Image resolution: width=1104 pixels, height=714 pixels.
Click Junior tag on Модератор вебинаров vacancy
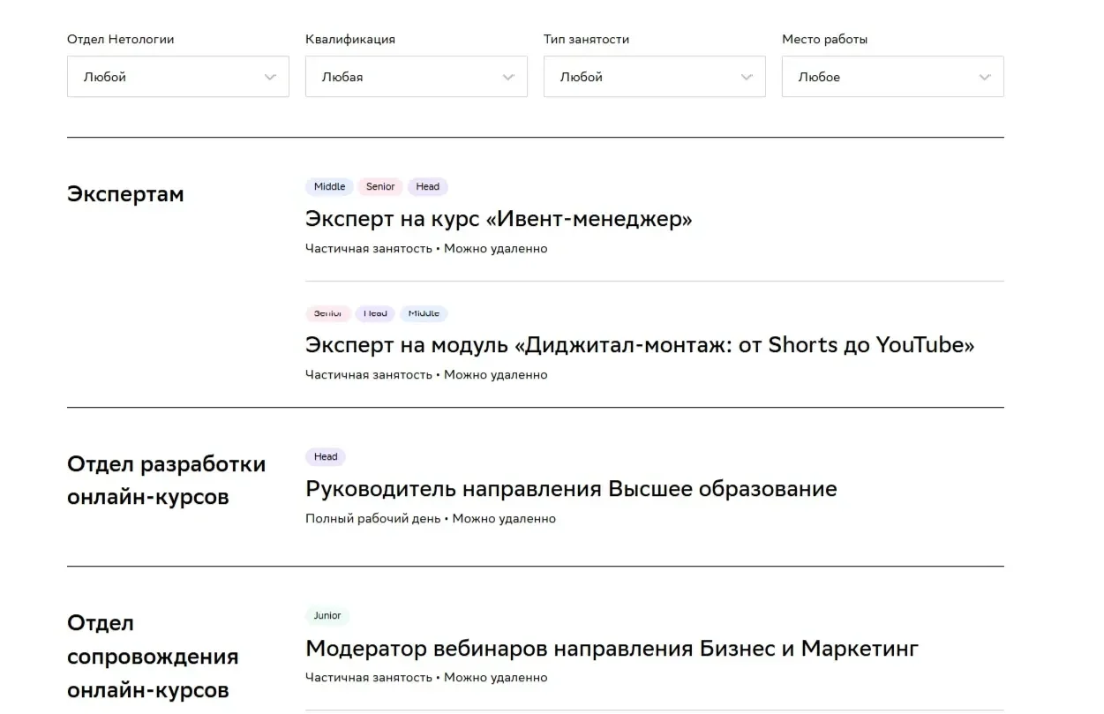pyautogui.click(x=327, y=615)
